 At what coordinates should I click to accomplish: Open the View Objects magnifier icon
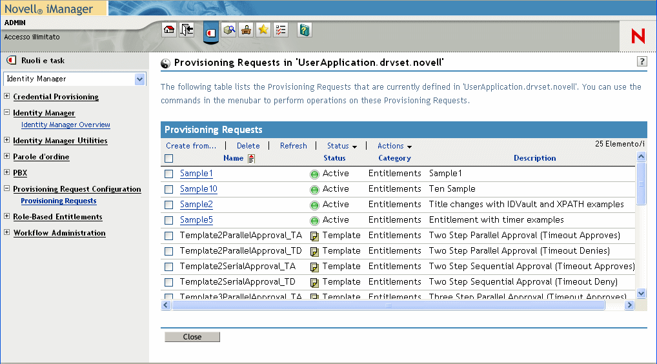click(x=229, y=30)
